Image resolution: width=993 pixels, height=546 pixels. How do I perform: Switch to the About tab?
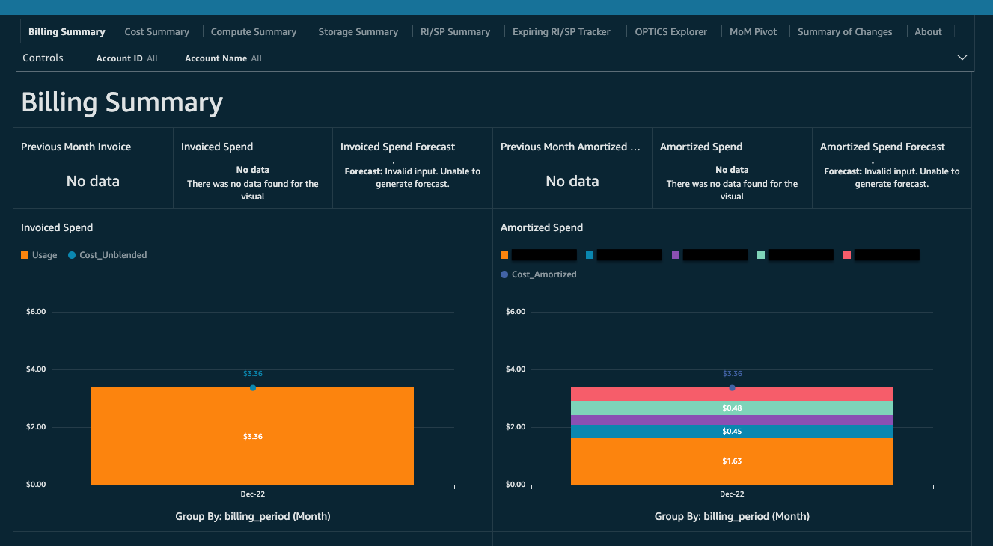[928, 31]
